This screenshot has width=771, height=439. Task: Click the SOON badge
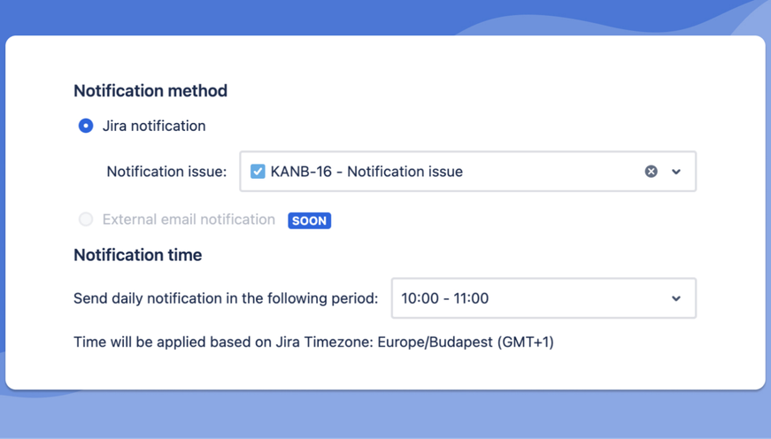[309, 220]
